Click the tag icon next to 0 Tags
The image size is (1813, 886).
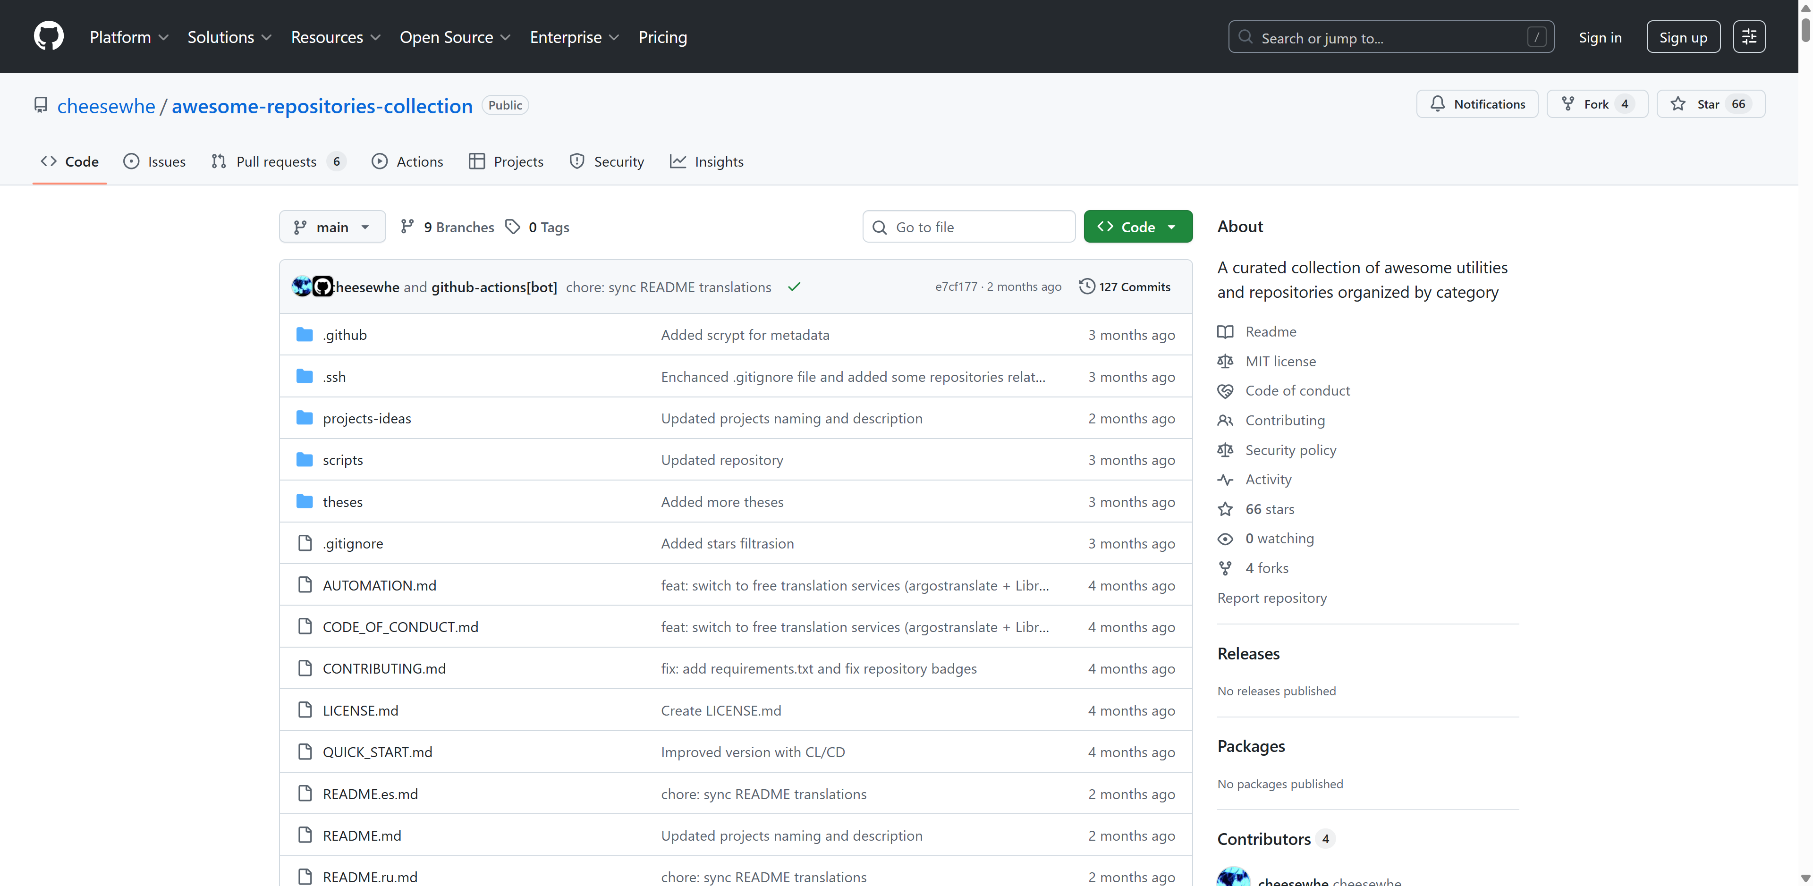click(x=513, y=227)
